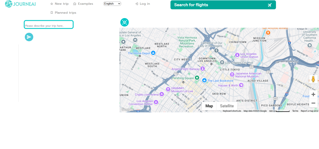Open the New trip menu item

coord(60,4)
